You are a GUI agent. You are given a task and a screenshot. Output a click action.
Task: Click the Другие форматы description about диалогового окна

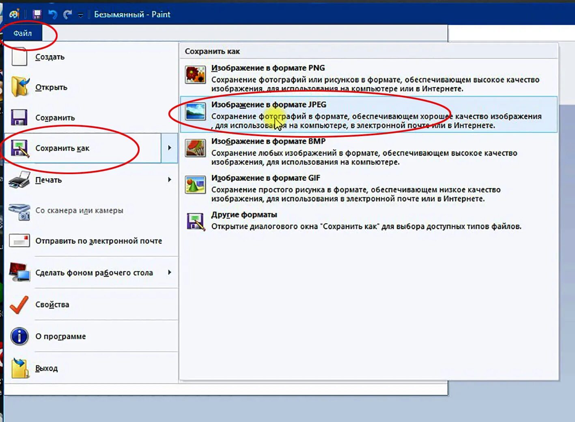click(x=366, y=226)
